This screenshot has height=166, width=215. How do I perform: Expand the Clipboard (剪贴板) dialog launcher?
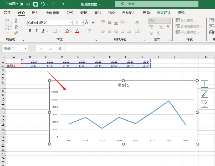click(23, 40)
